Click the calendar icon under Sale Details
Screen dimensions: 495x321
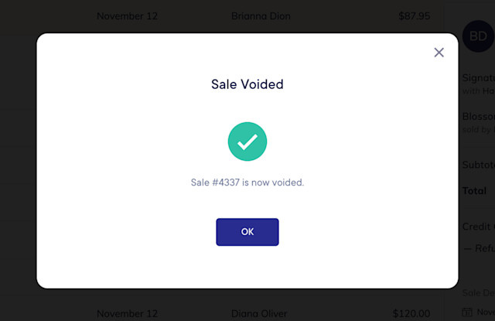coord(467,312)
